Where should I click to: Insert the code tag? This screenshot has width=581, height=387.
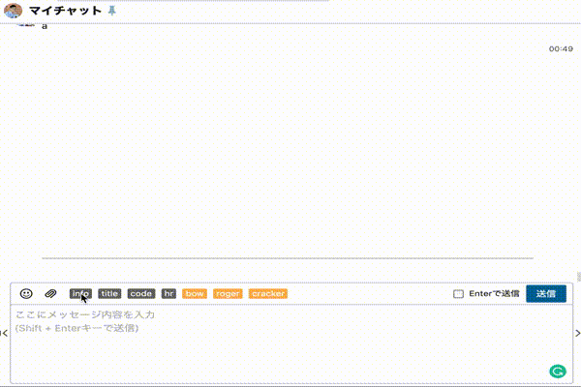141,294
